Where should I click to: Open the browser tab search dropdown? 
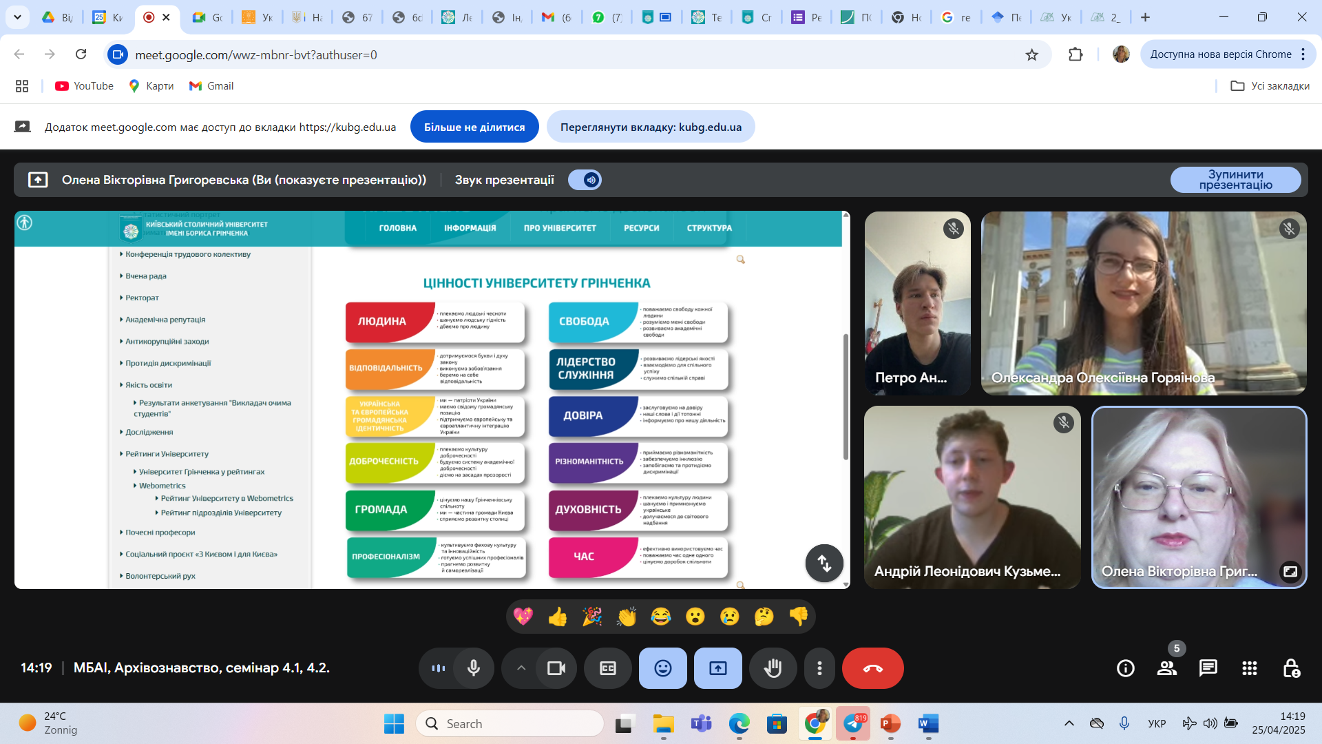17,17
